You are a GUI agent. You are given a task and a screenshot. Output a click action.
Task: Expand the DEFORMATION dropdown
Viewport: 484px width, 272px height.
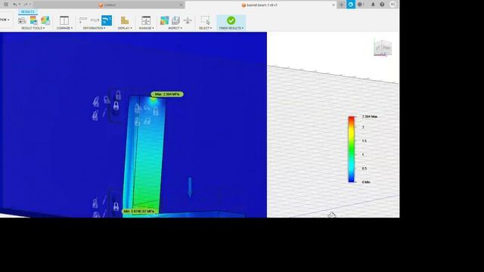pos(94,28)
